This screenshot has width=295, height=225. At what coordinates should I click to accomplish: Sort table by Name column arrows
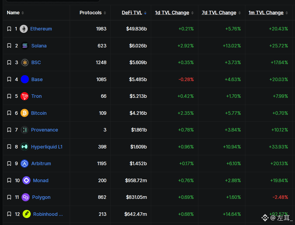click(23, 13)
